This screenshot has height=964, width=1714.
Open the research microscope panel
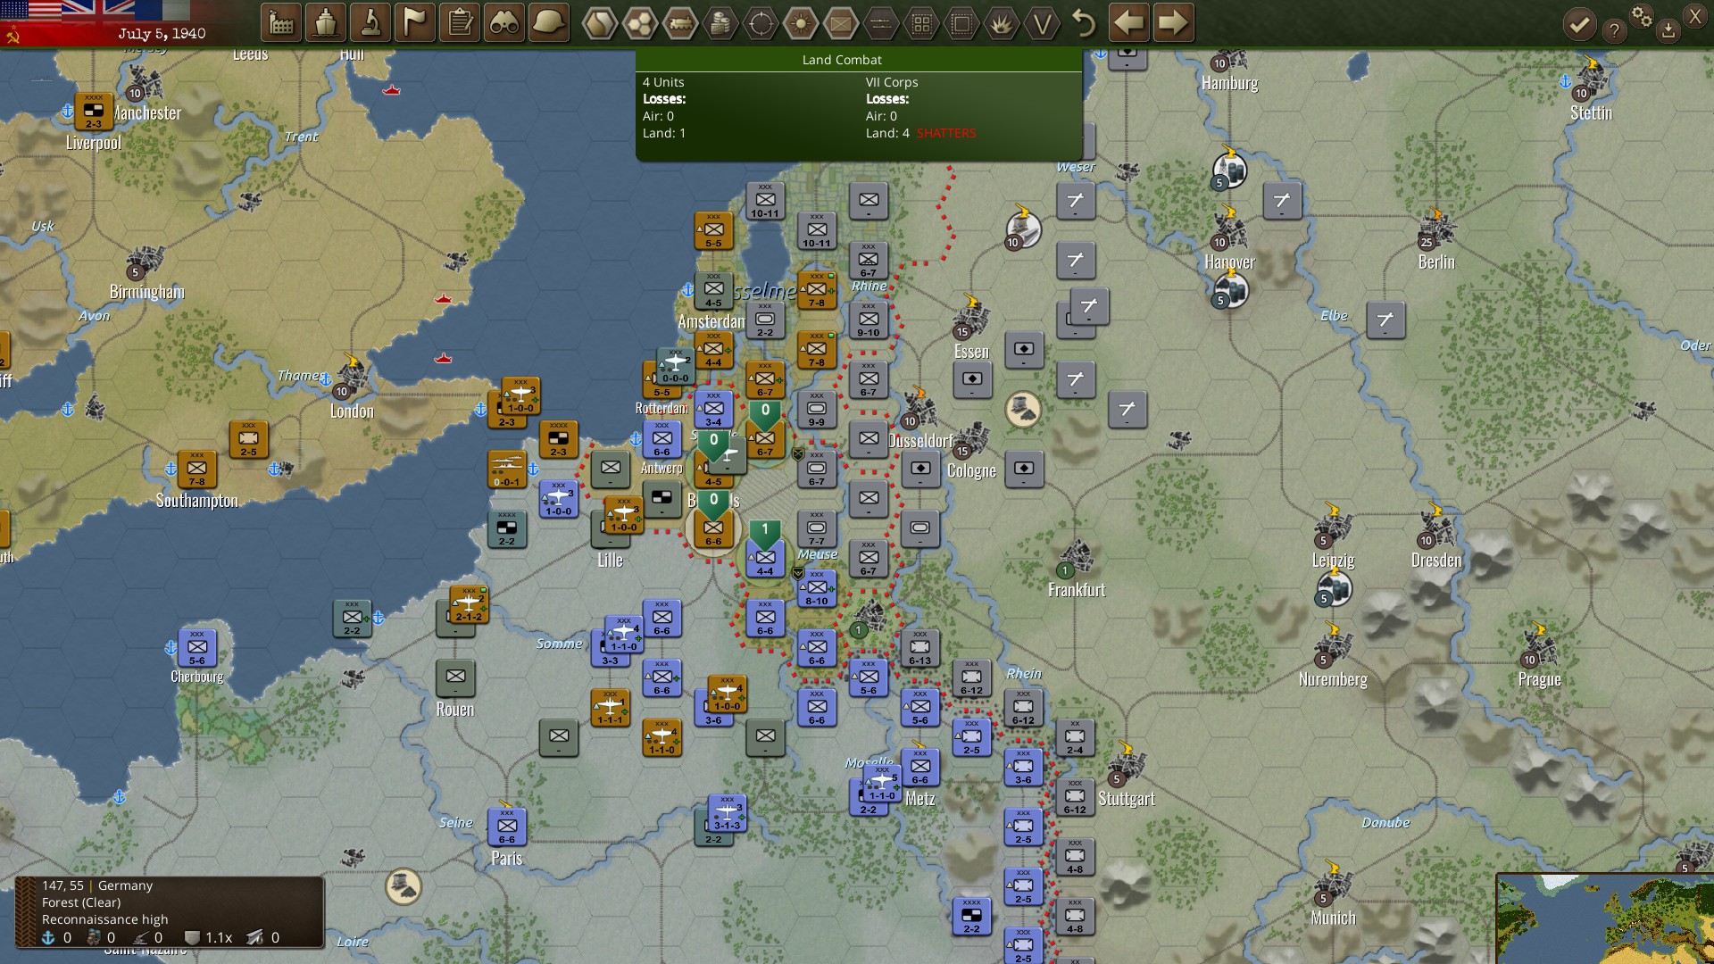click(x=370, y=23)
